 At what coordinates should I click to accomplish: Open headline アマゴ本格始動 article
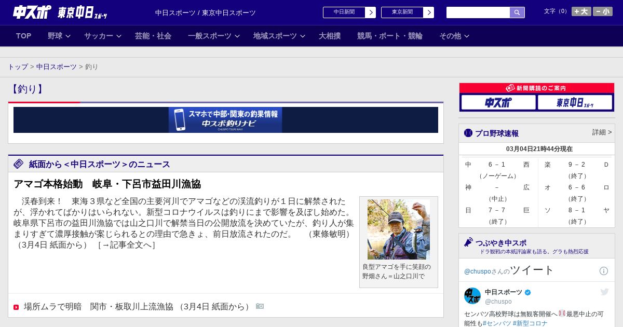(x=107, y=184)
